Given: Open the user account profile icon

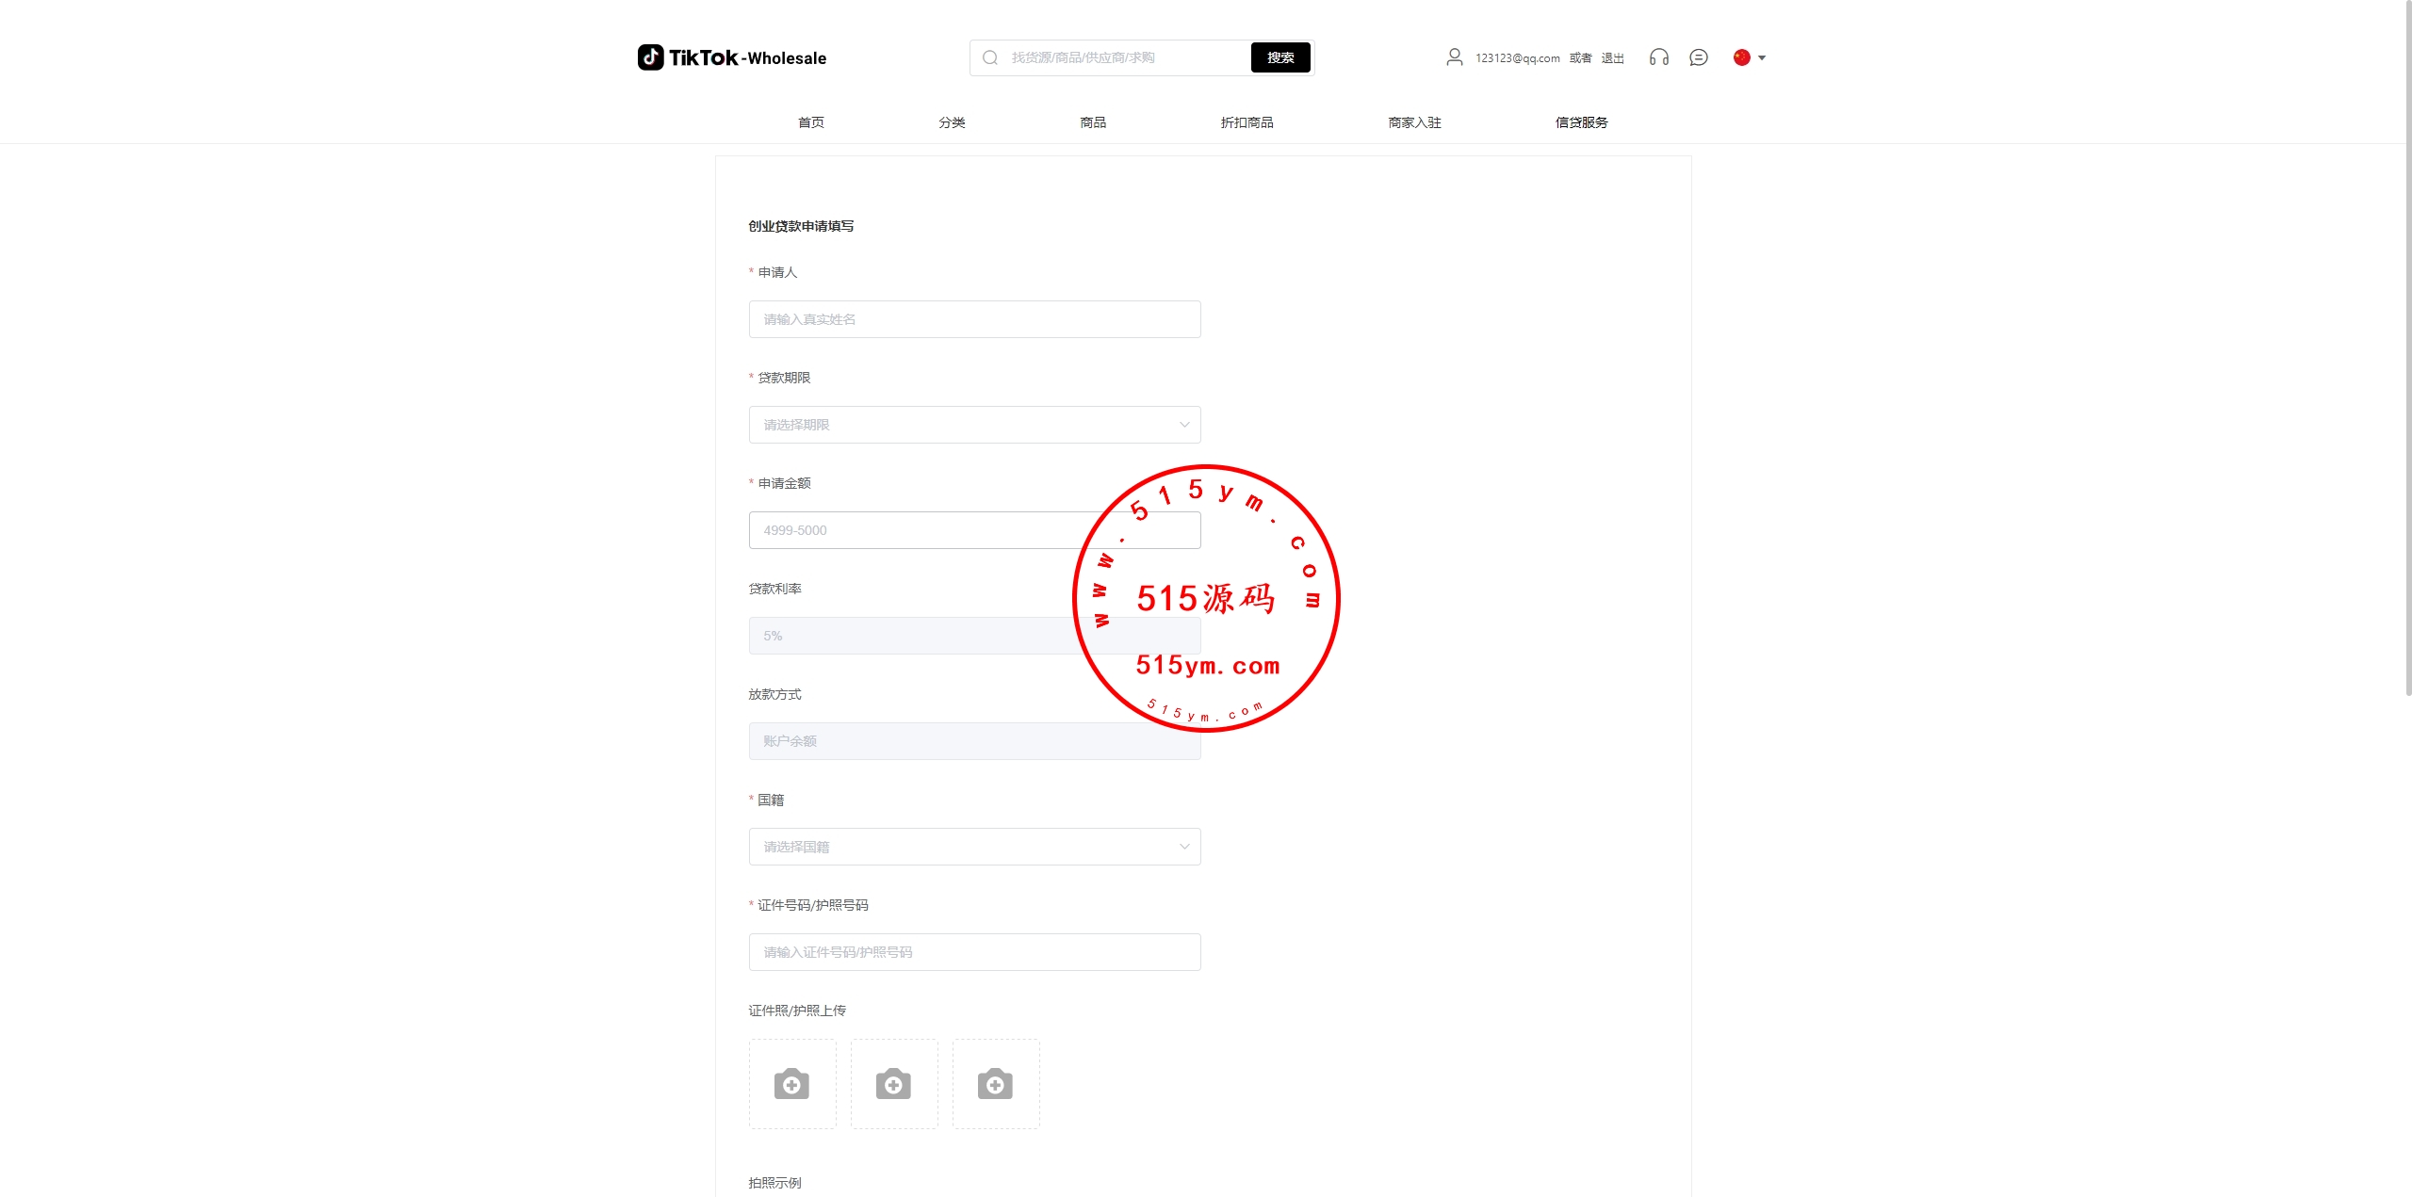Looking at the screenshot, I should (x=1454, y=57).
